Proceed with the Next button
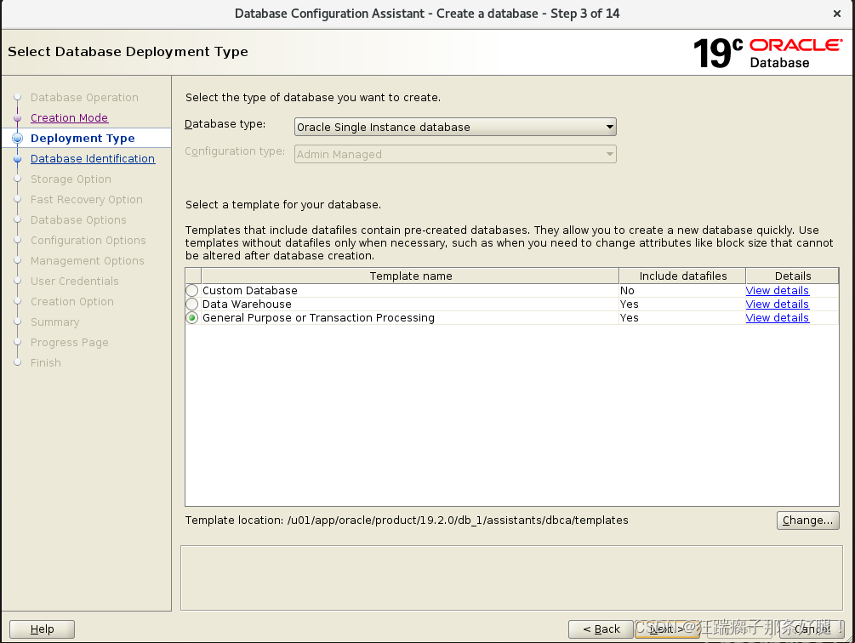Image resolution: width=855 pixels, height=643 pixels. (x=666, y=629)
